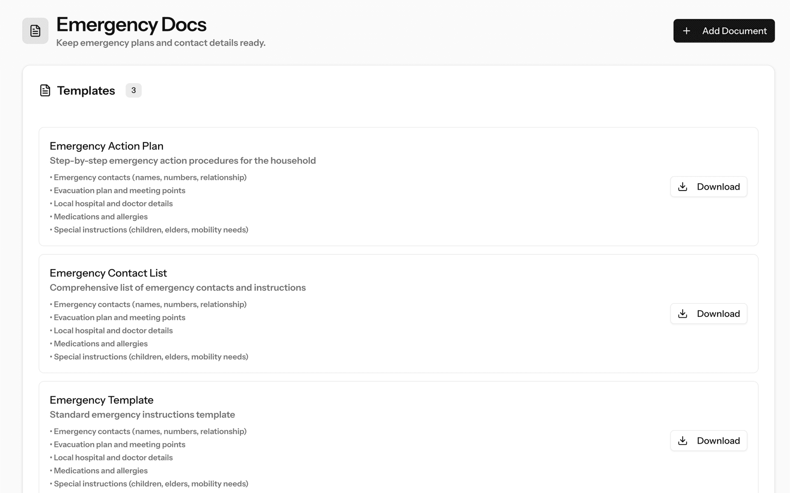This screenshot has height=493, width=790.
Task: Click the Templates section heading
Action: coord(86,90)
